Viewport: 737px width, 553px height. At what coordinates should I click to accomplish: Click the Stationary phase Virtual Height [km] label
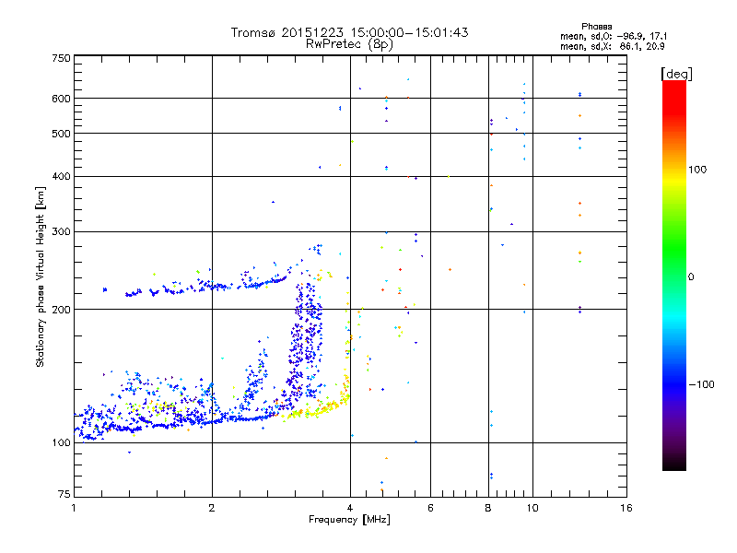pos(40,277)
